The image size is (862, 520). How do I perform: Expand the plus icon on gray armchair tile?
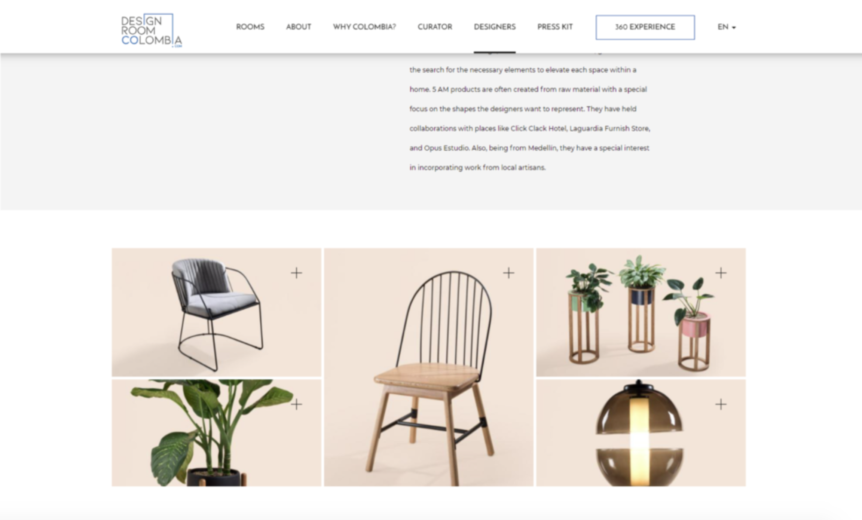click(x=296, y=273)
